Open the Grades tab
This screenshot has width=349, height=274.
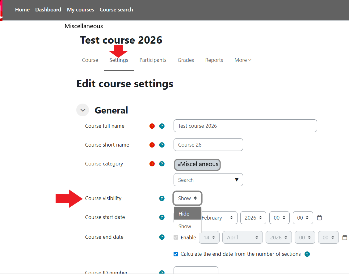click(186, 60)
